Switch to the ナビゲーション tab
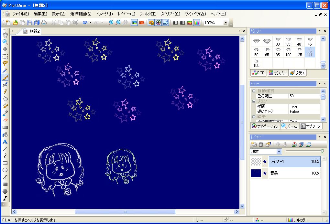 pyautogui.click(x=265, y=126)
